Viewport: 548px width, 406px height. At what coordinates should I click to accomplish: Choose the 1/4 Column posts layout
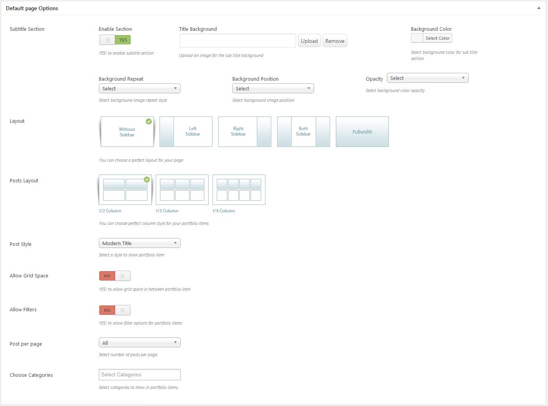pos(239,190)
